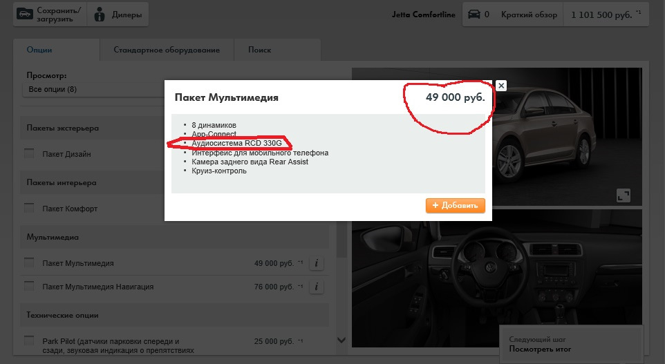
Task: Open Сохранить/загрузить menu
Action: [x=50, y=15]
